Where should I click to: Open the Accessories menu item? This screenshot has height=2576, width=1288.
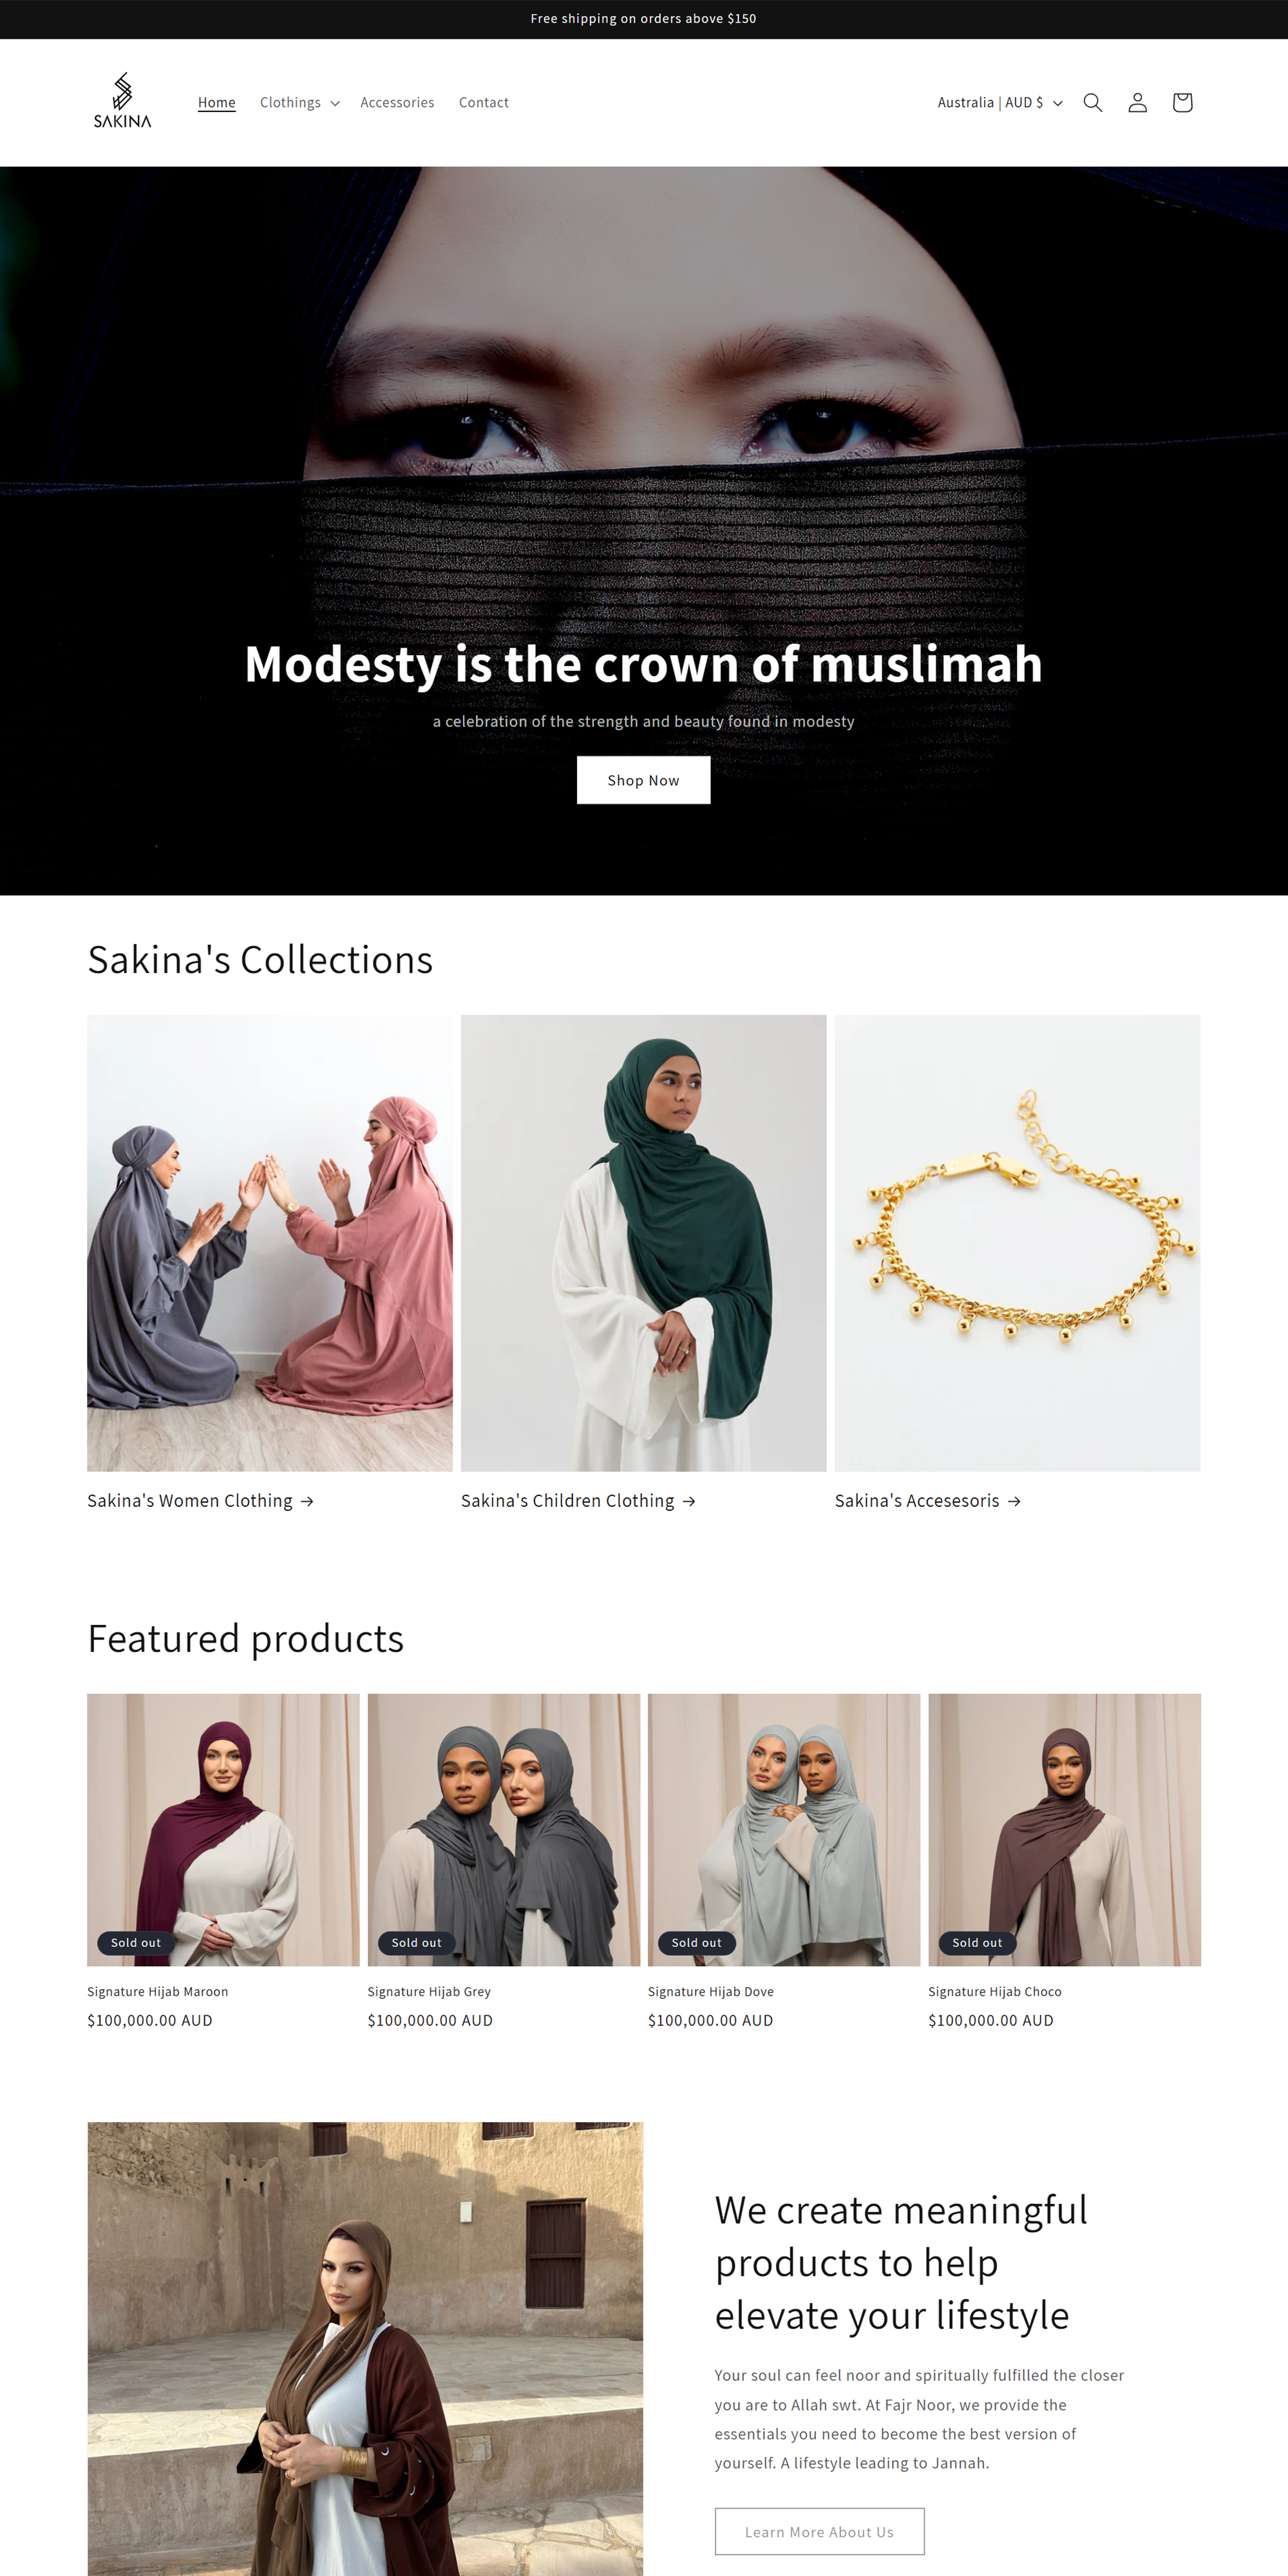[x=397, y=103]
